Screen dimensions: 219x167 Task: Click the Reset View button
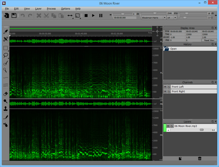click(x=209, y=40)
